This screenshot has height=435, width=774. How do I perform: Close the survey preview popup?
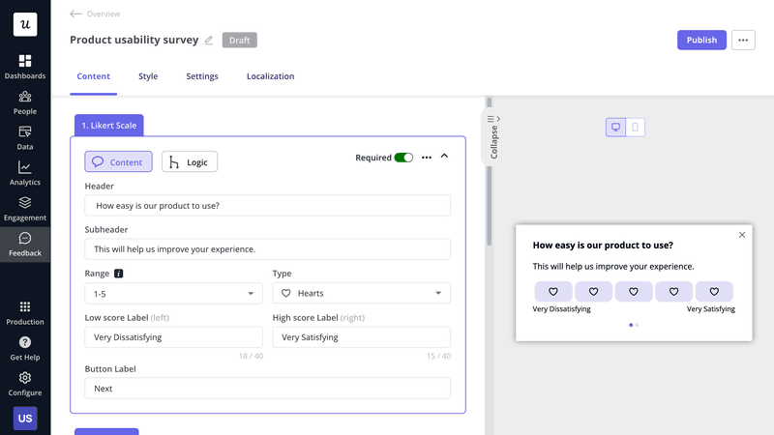[742, 235]
